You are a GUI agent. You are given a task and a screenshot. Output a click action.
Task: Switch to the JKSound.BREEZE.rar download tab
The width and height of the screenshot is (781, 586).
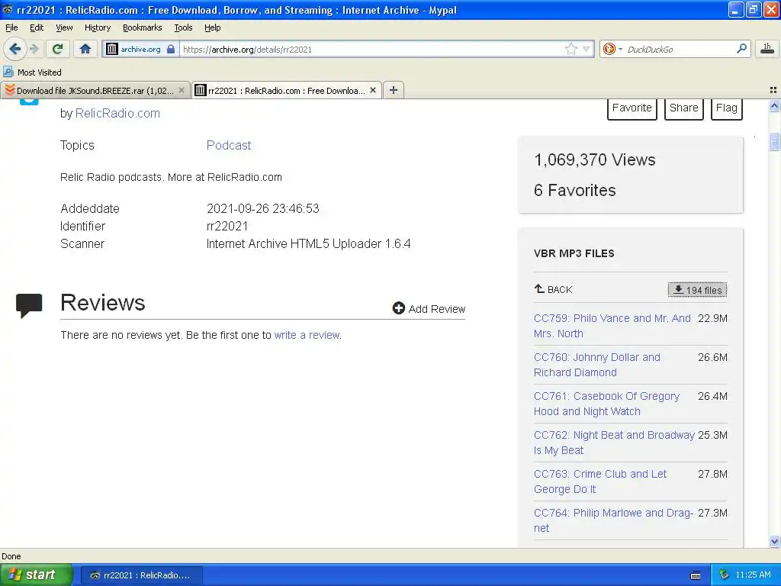click(95, 91)
